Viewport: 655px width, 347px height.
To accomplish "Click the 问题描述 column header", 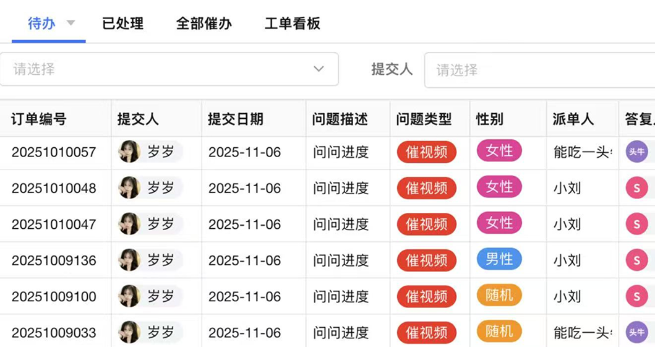I will tap(340, 119).
